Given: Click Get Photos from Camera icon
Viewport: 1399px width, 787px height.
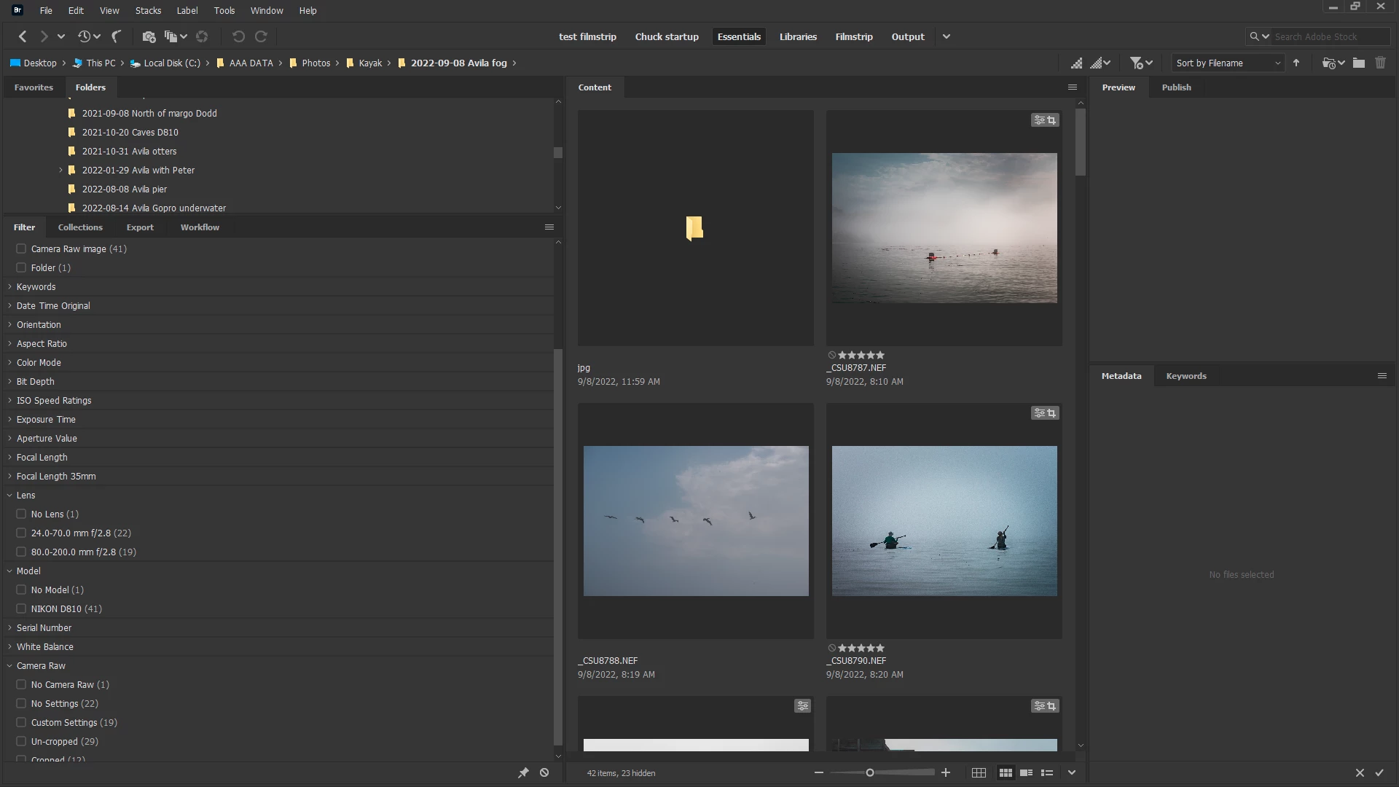Looking at the screenshot, I should point(149,36).
